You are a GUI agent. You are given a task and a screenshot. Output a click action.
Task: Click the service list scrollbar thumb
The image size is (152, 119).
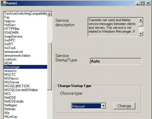(49, 66)
